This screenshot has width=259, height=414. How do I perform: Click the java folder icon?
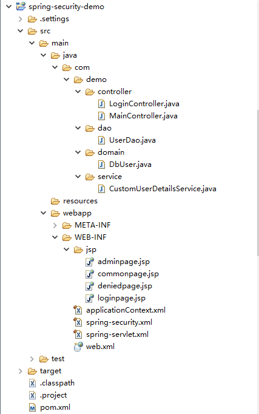coord(55,55)
